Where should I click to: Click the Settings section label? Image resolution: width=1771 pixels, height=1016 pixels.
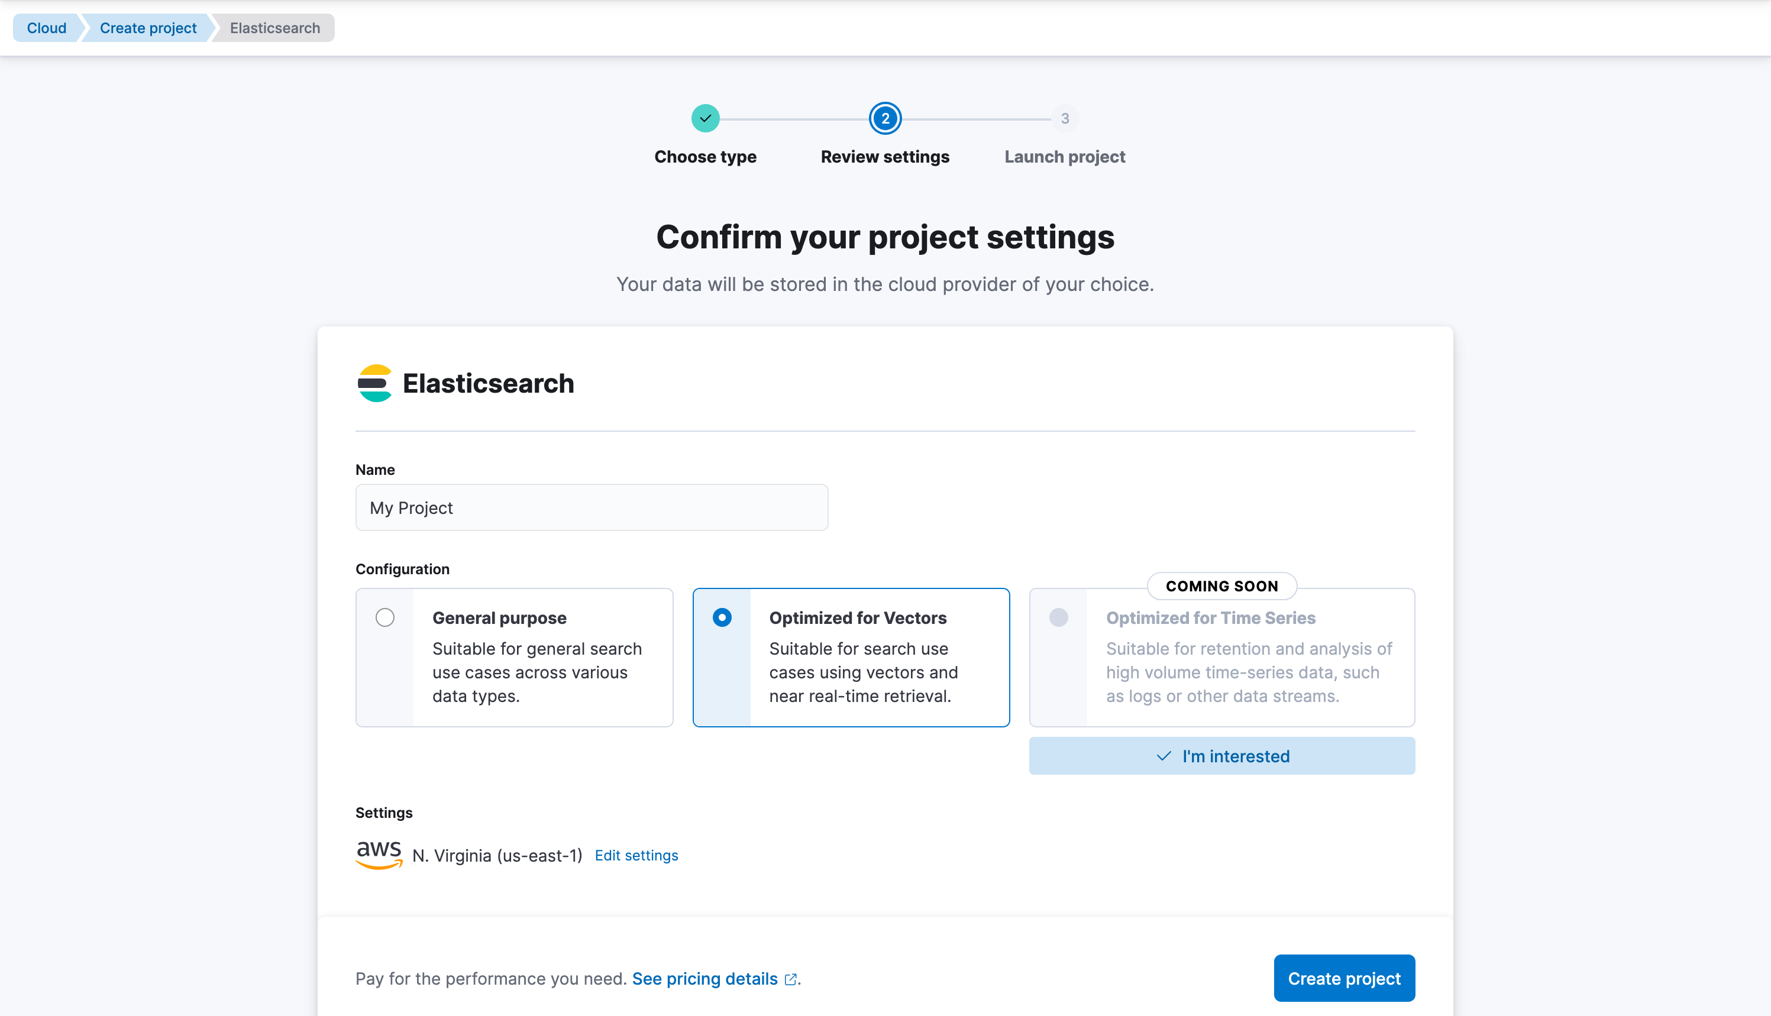384,813
